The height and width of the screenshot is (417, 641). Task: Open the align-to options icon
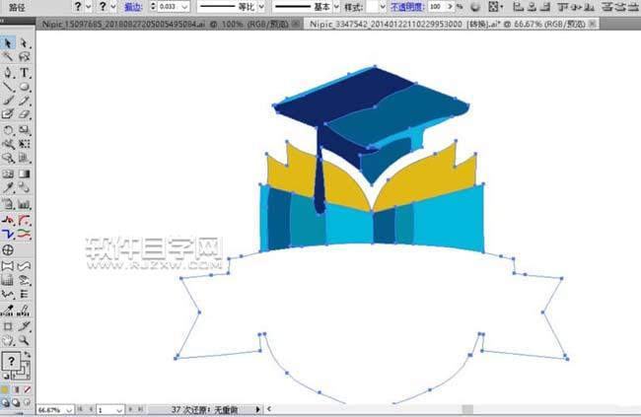495,7
